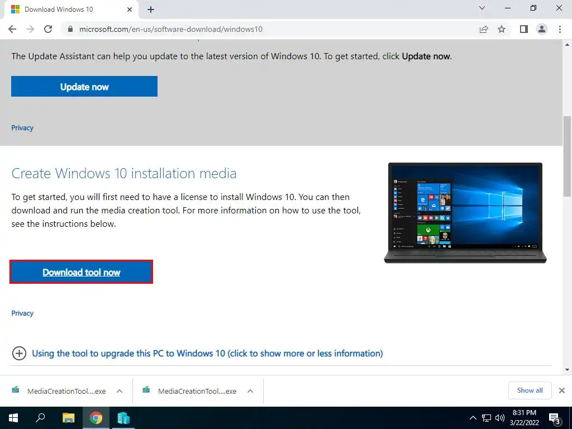The width and height of the screenshot is (572, 429).
Task: Open network status tray icon
Action: tap(487, 418)
